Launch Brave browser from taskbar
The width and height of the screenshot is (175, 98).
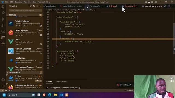click(44, 95)
